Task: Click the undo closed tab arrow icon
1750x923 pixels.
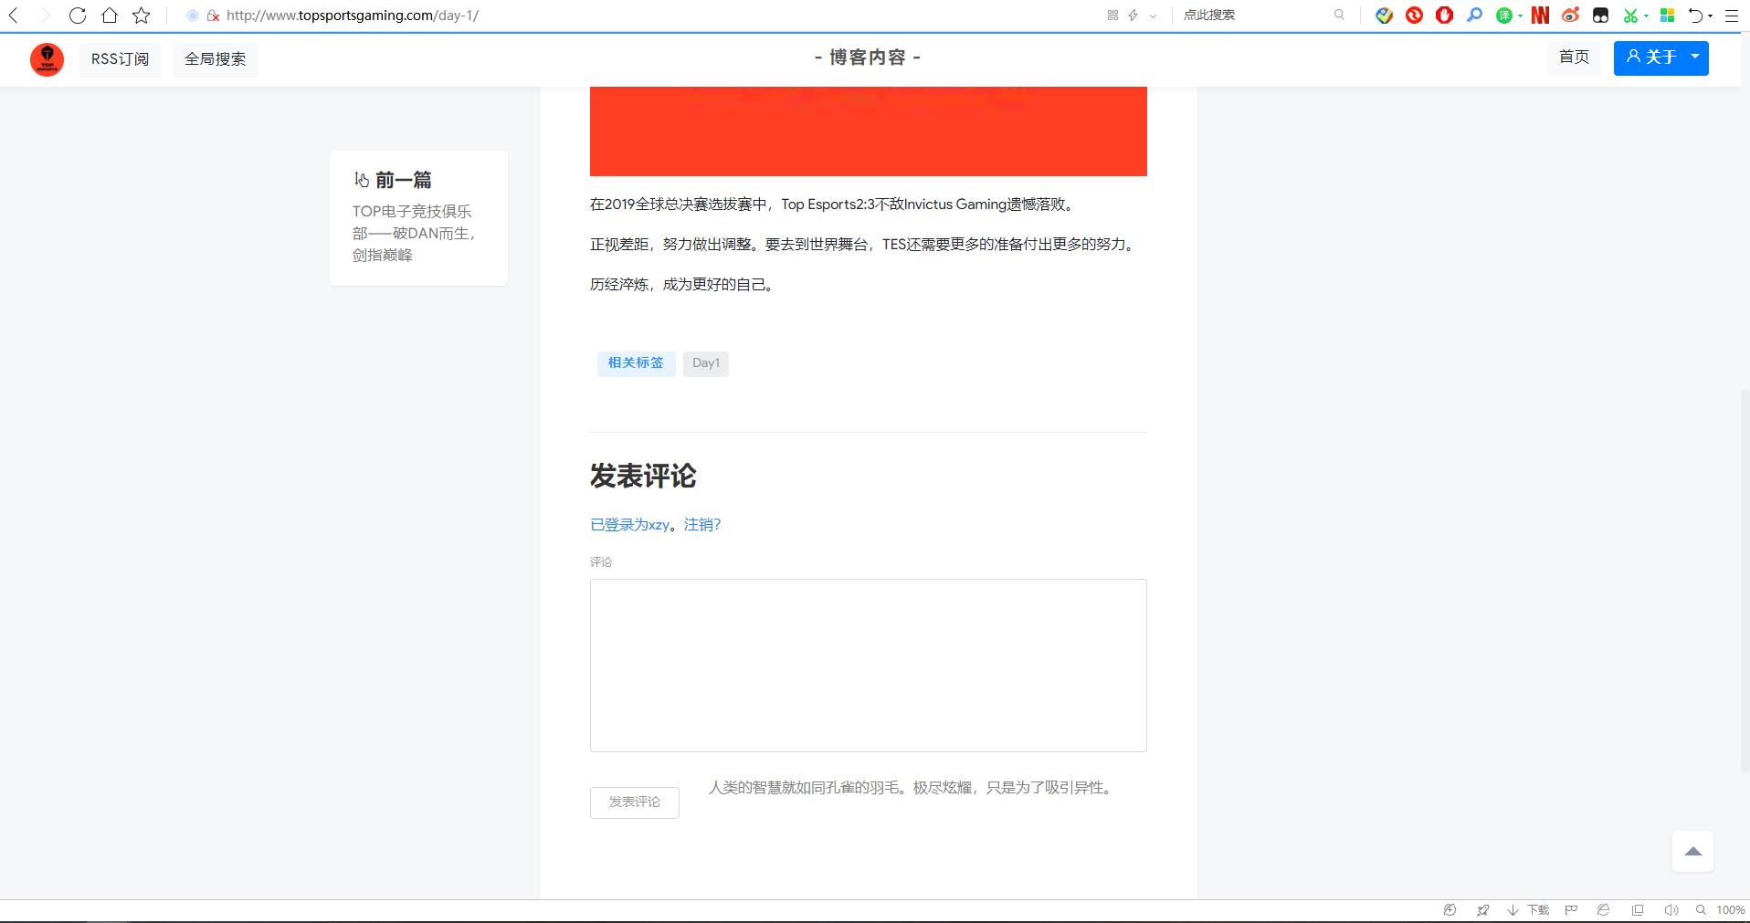Action: click(1696, 16)
